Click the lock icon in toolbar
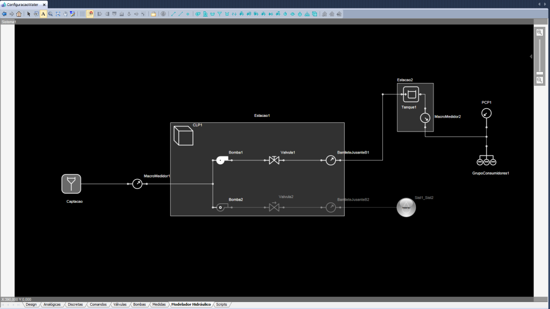Image resolution: width=550 pixels, height=309 pixels. [153, 14]
